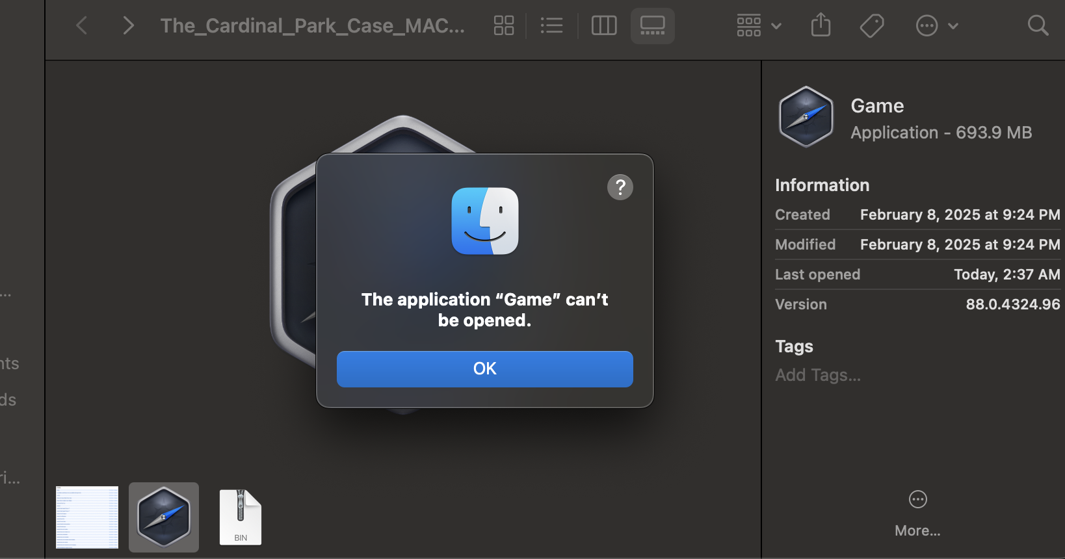1065x559 pixels.
Task: Click the More… actions button
Action: [917, 513]
